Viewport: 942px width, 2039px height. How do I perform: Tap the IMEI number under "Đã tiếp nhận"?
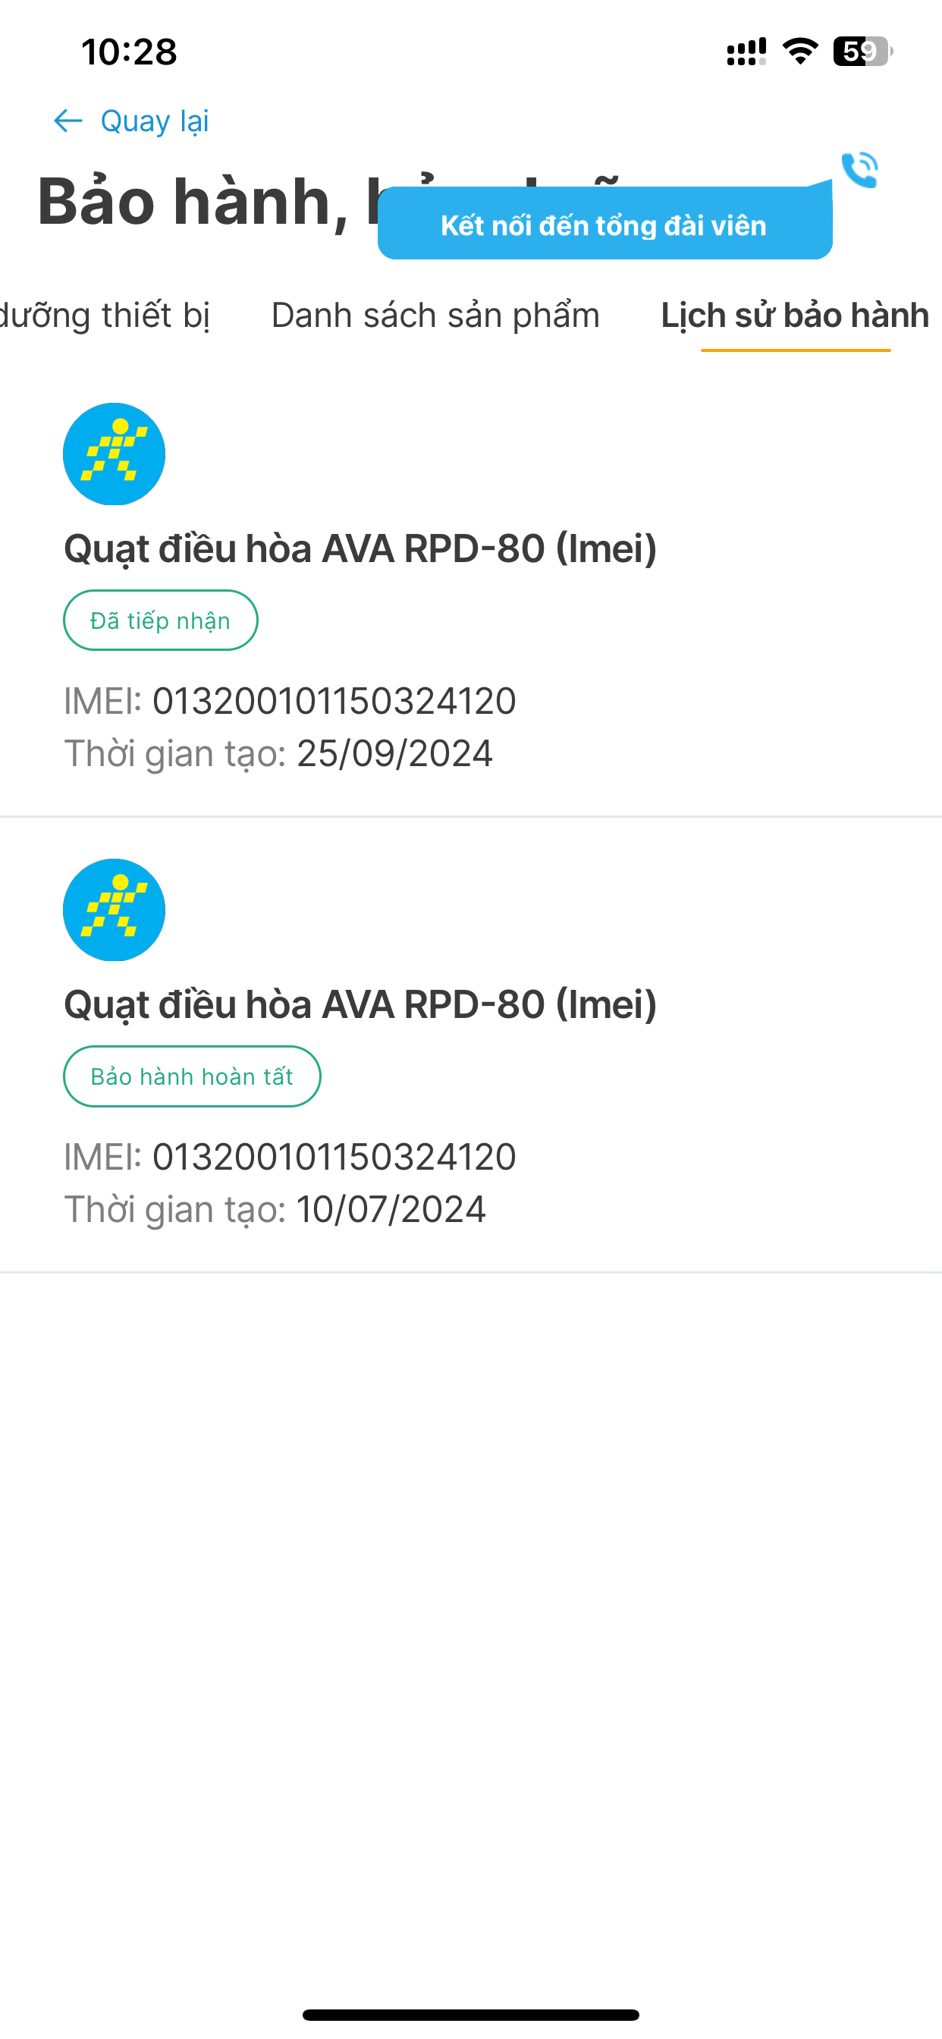coord(334,702)
